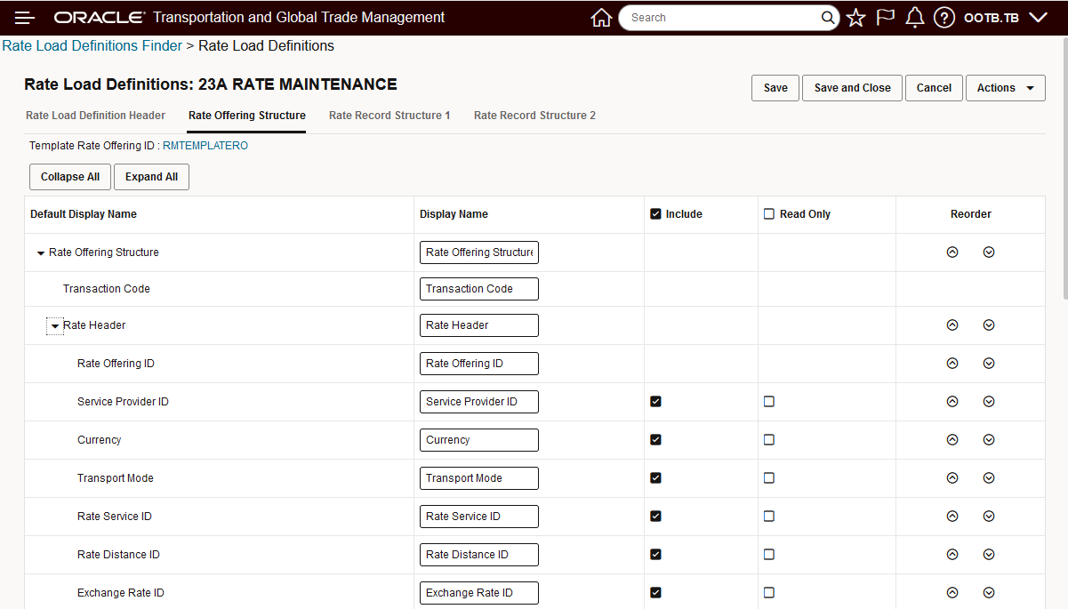Click the page vertical scrollbar
The image size is (1068, 609).
[1063, 178]
